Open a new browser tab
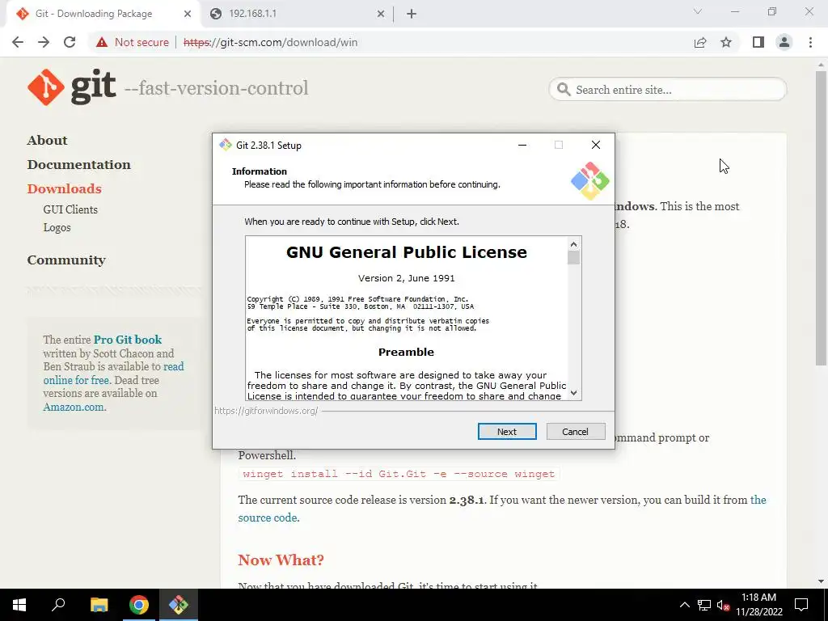The image size is (828, 621). point(412,14)
